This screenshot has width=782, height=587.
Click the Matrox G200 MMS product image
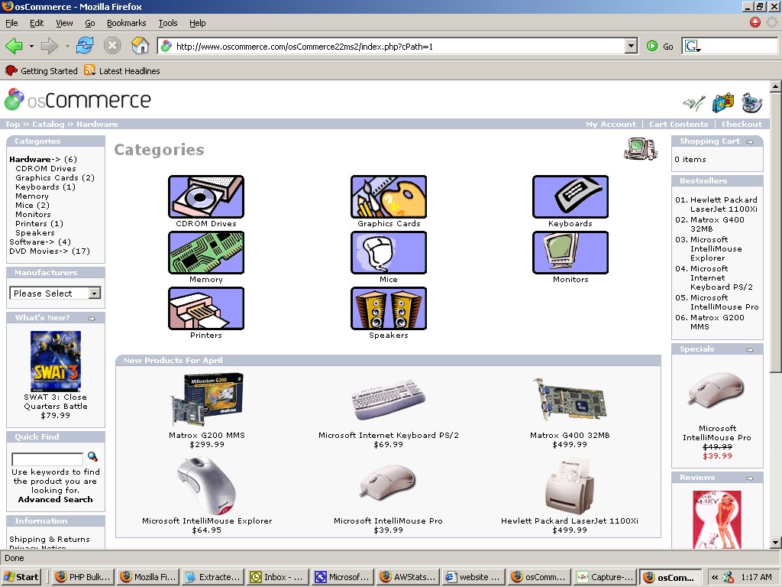click(x=207, y=399)
